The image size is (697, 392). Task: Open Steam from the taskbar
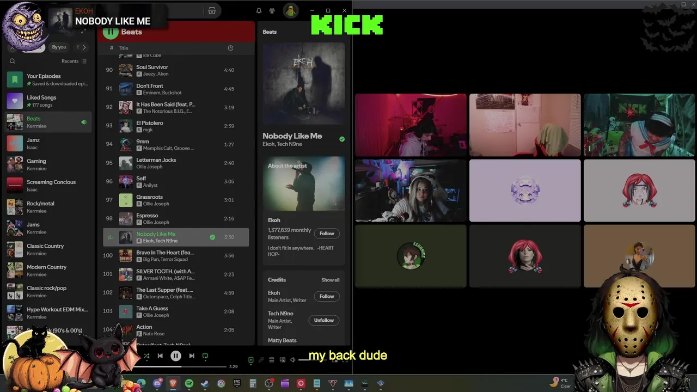pyautogui.click(x=205, y=383)
